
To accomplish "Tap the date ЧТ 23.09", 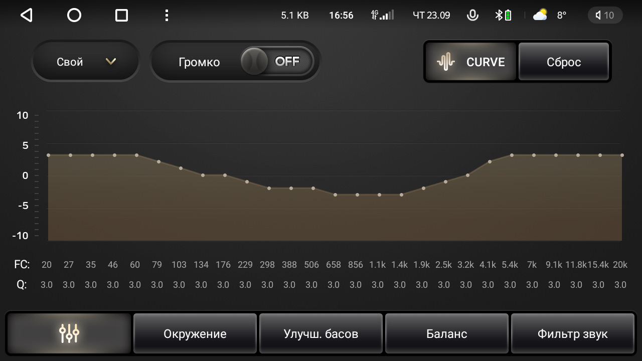I will pyautogui.click(x=431, y=16).
